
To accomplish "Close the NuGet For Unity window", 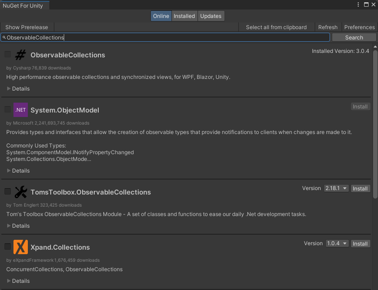I will [374, 4].
